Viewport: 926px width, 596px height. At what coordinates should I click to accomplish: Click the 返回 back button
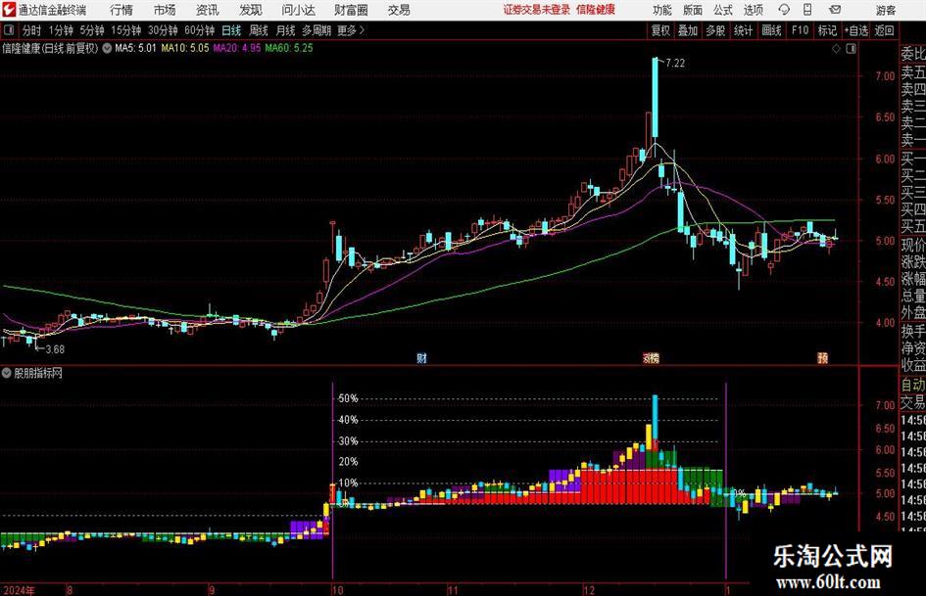click(x=885, y=30)
